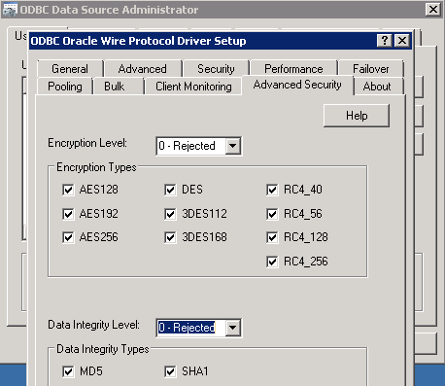445x386 pixels.
Task: Go to the Client Monitoring tab
Action: coord(193,87)
